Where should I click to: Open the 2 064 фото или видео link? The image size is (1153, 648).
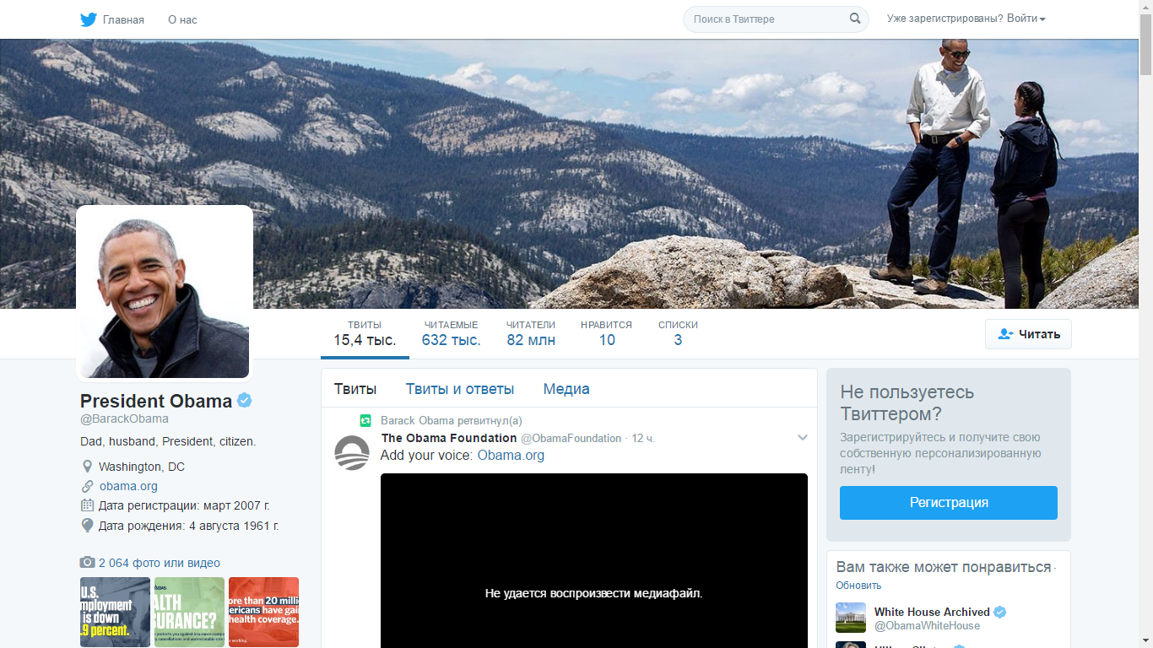(x=160, y=563)
